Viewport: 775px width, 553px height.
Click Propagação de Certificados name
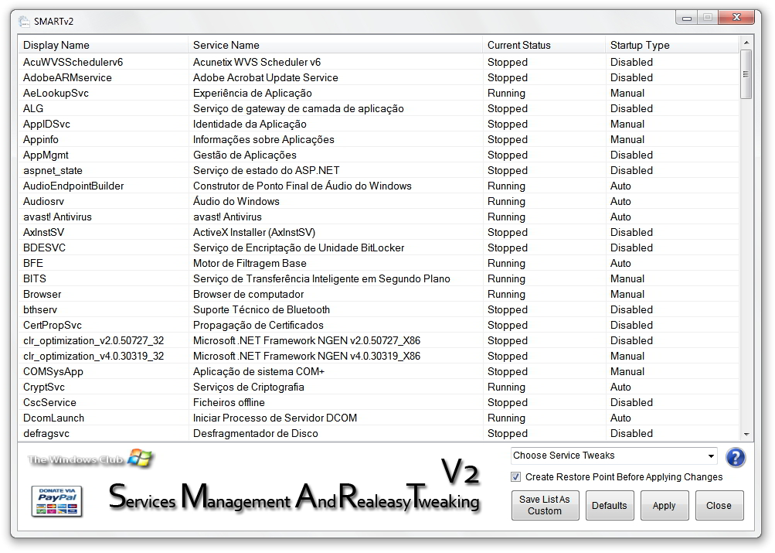coord(258,325)
